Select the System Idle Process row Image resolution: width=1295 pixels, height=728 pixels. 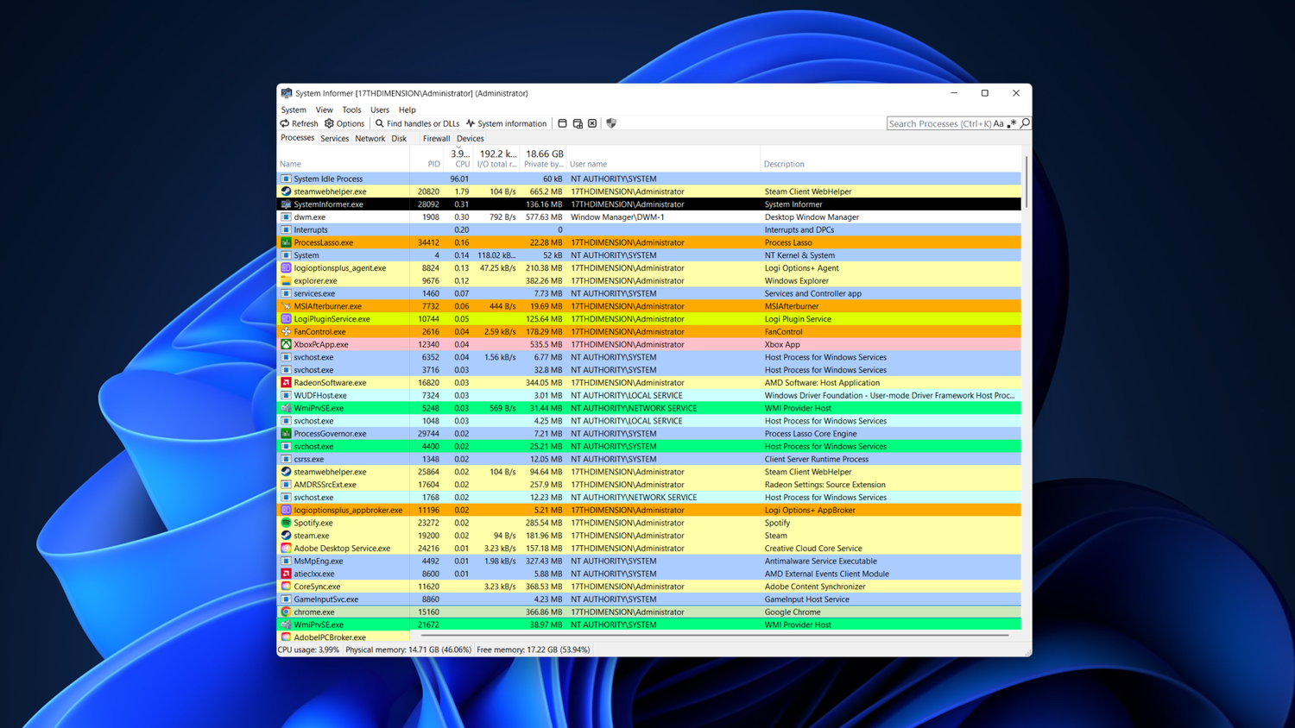[x=649, y=179]
